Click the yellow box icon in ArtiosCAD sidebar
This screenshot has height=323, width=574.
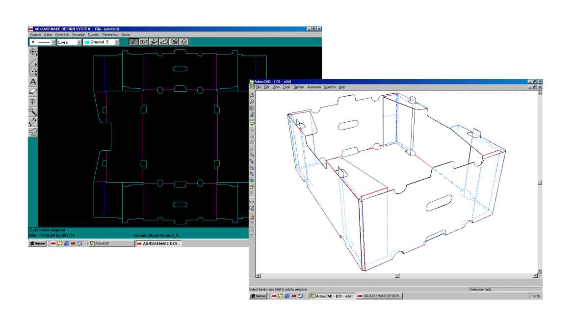coord(252,187)
